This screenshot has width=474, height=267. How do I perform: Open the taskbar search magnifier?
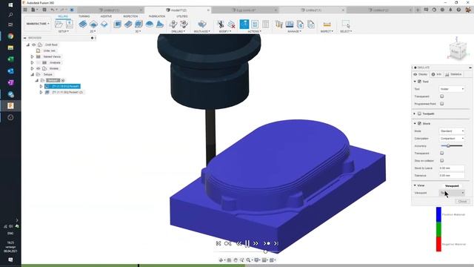[10, 15]
